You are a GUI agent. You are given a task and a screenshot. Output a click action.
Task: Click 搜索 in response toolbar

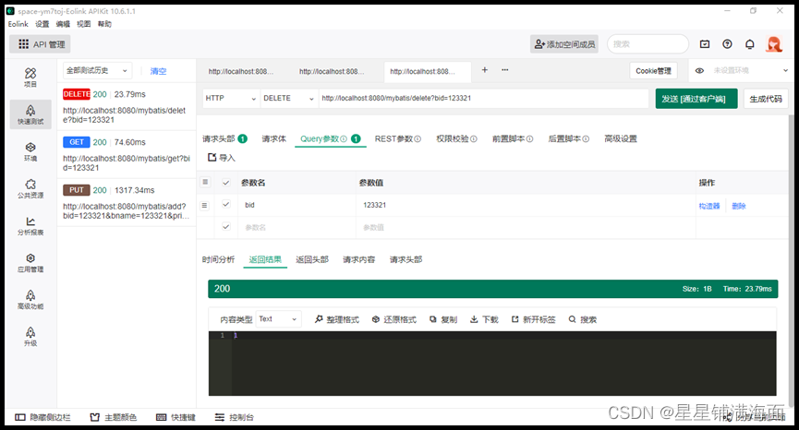583,319
